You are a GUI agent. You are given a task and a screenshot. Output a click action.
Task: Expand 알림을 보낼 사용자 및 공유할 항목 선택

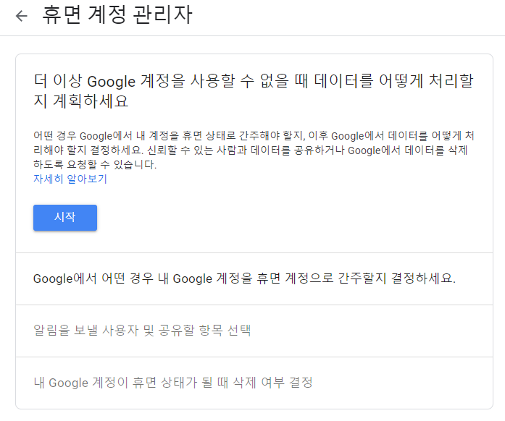142,331
